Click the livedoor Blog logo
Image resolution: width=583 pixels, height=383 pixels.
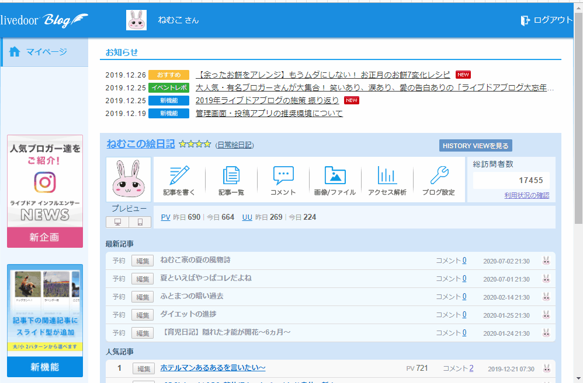[44, 20]
